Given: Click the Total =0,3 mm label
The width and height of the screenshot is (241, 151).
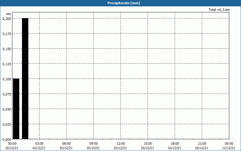Looking at the screenshot, I should click(219, 10).
